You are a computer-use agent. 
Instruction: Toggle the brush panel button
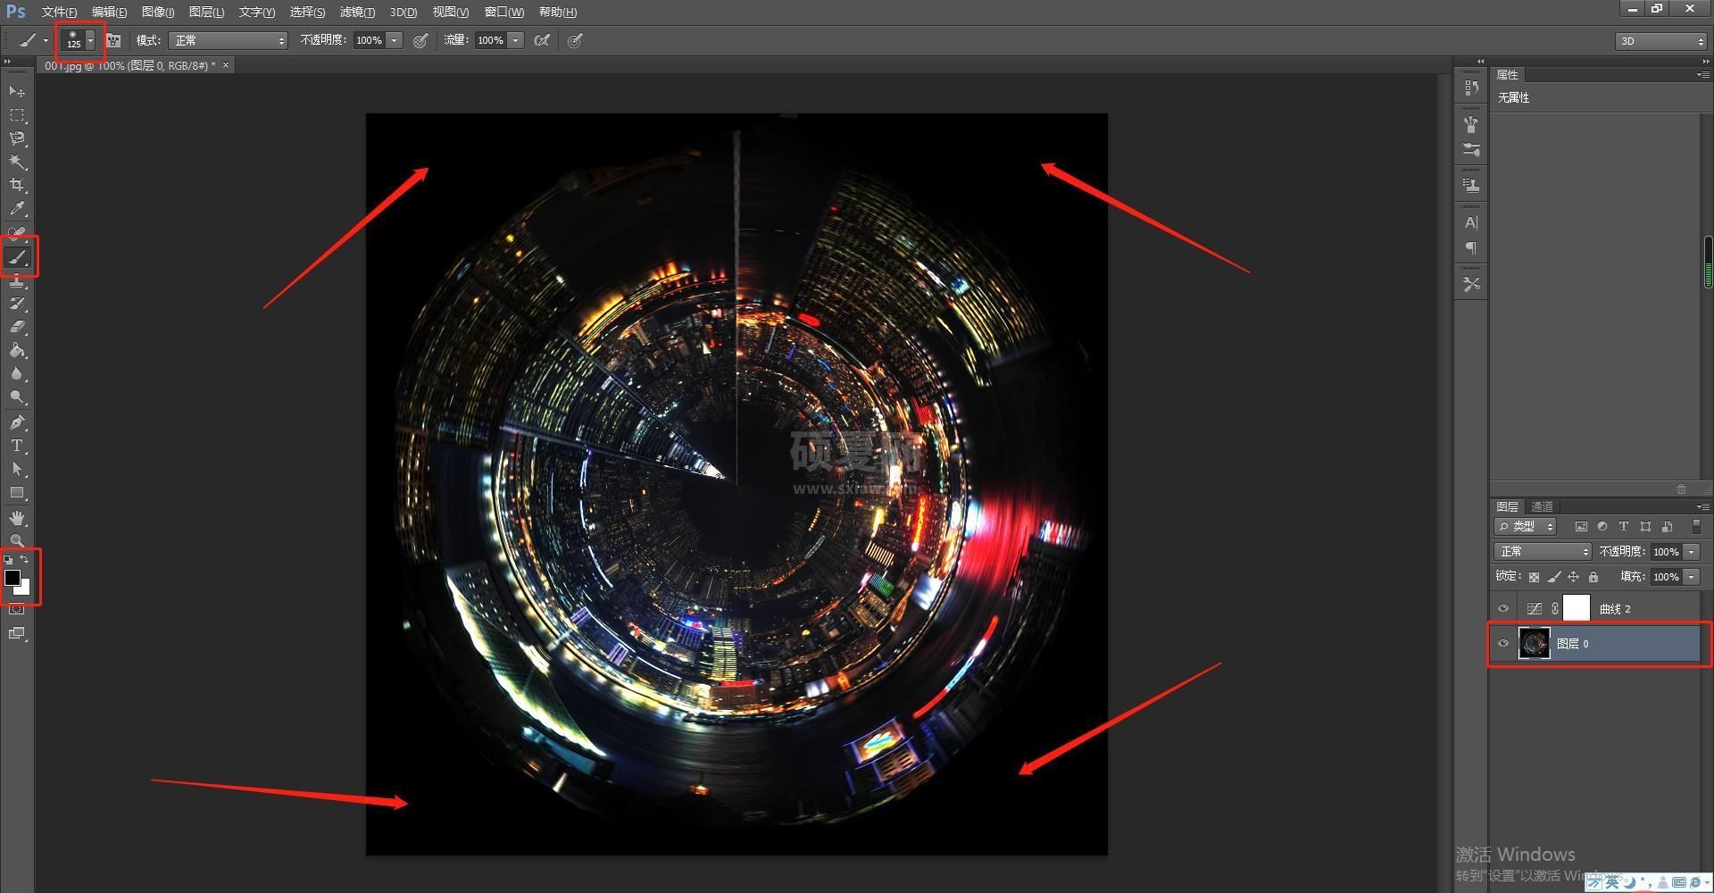pos(113,40)
